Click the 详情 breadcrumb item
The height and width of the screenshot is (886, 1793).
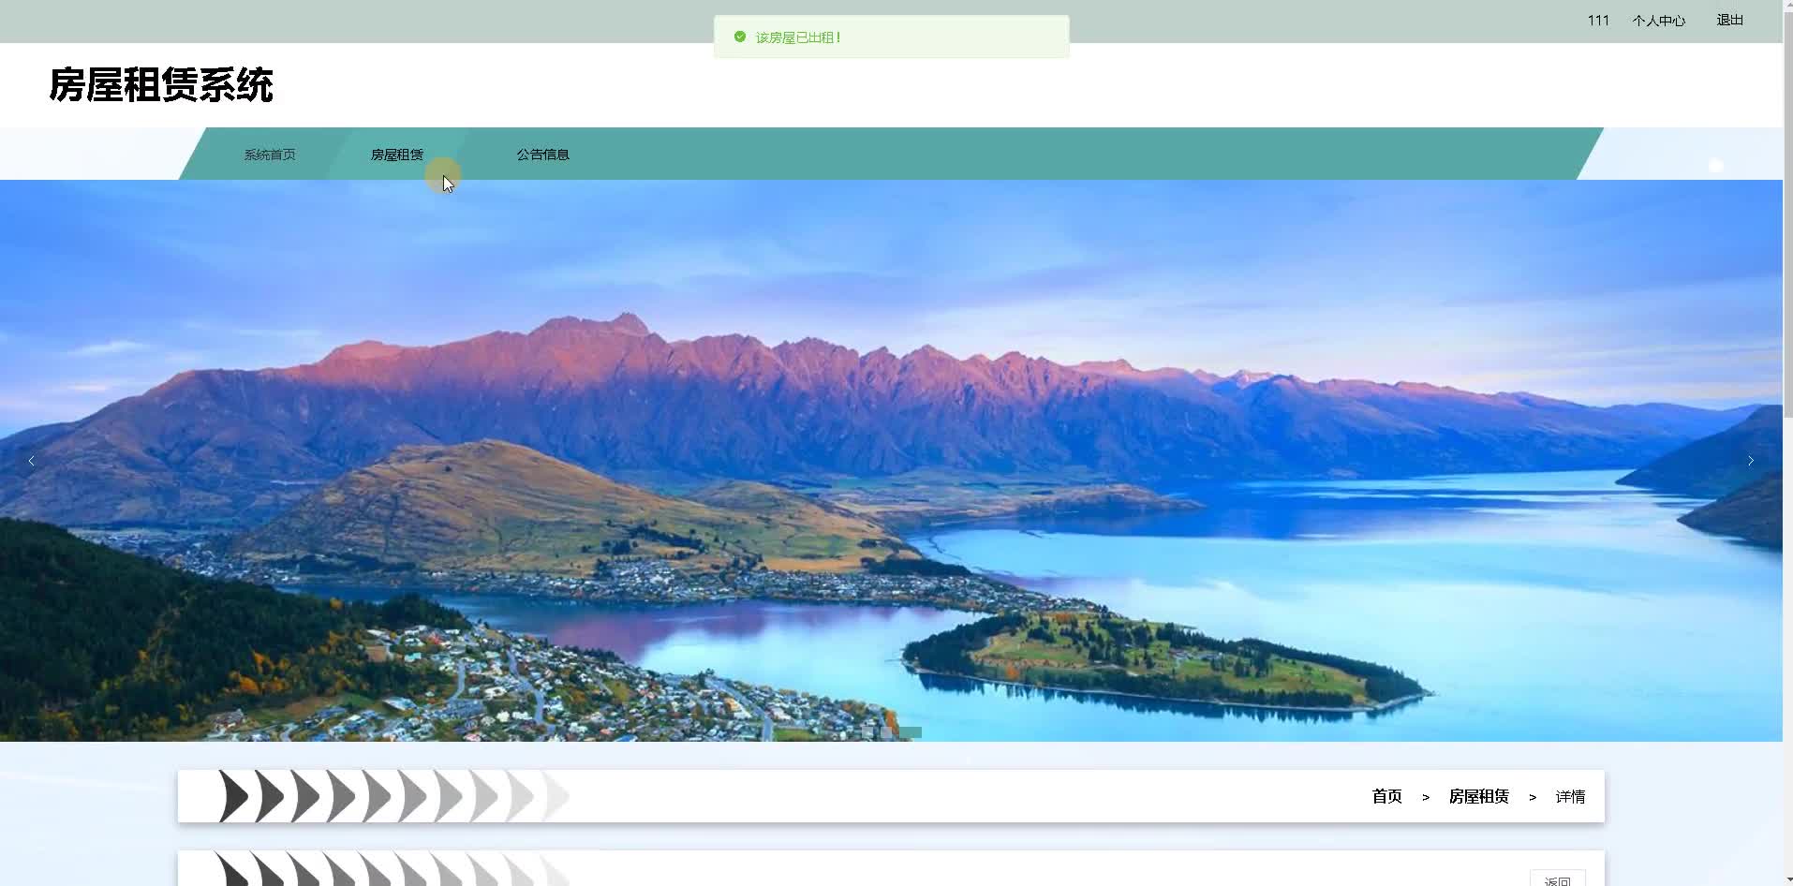[1570, 797]
